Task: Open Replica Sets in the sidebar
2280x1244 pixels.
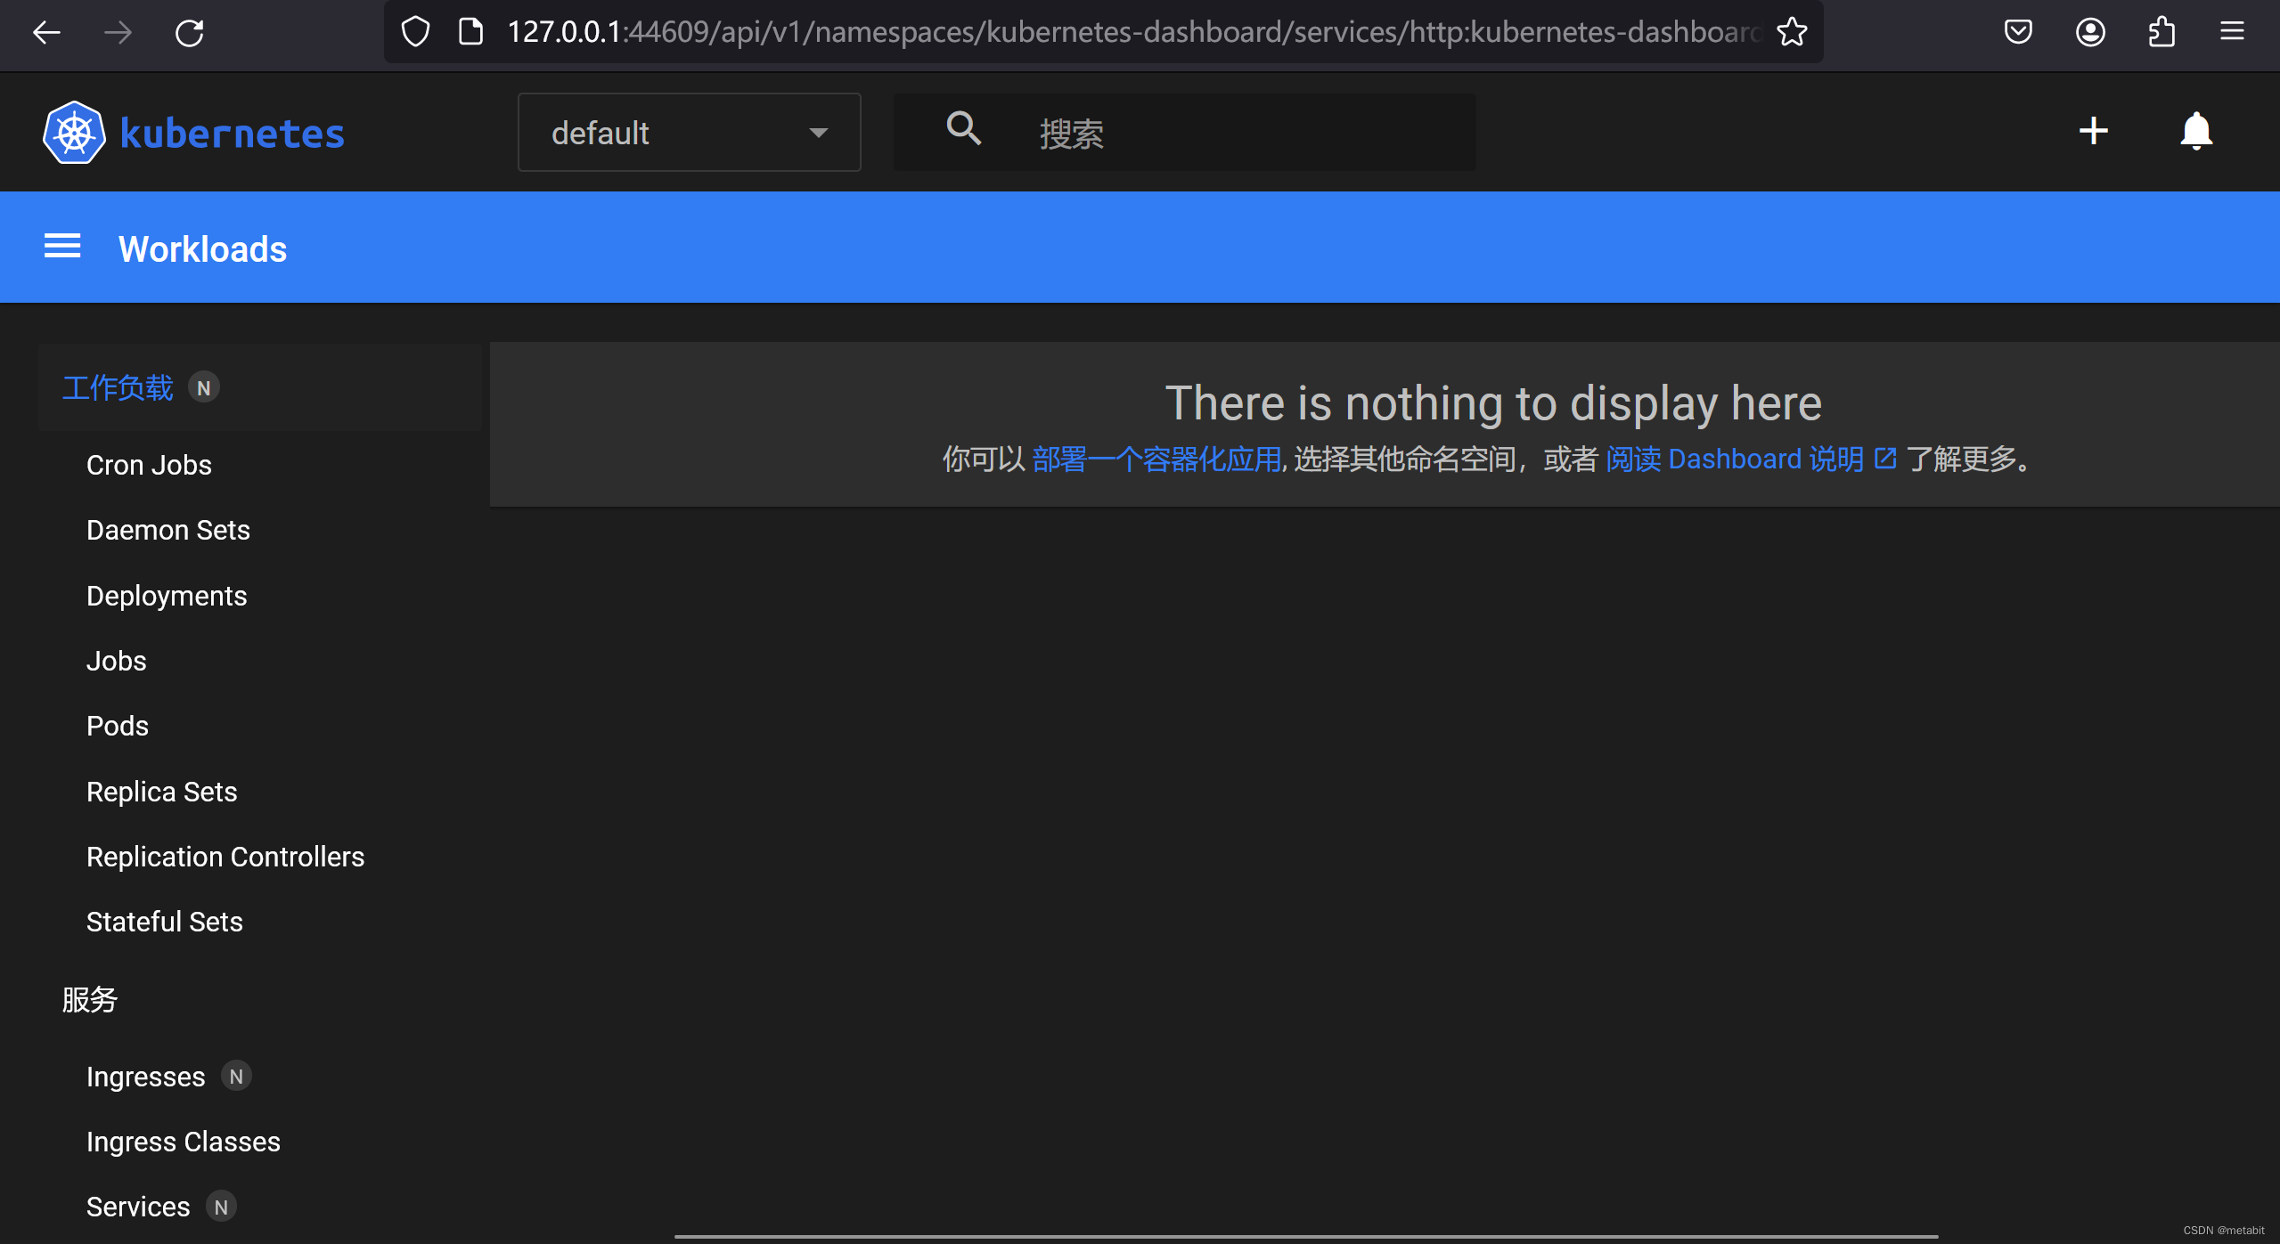Action: point(162,792)
